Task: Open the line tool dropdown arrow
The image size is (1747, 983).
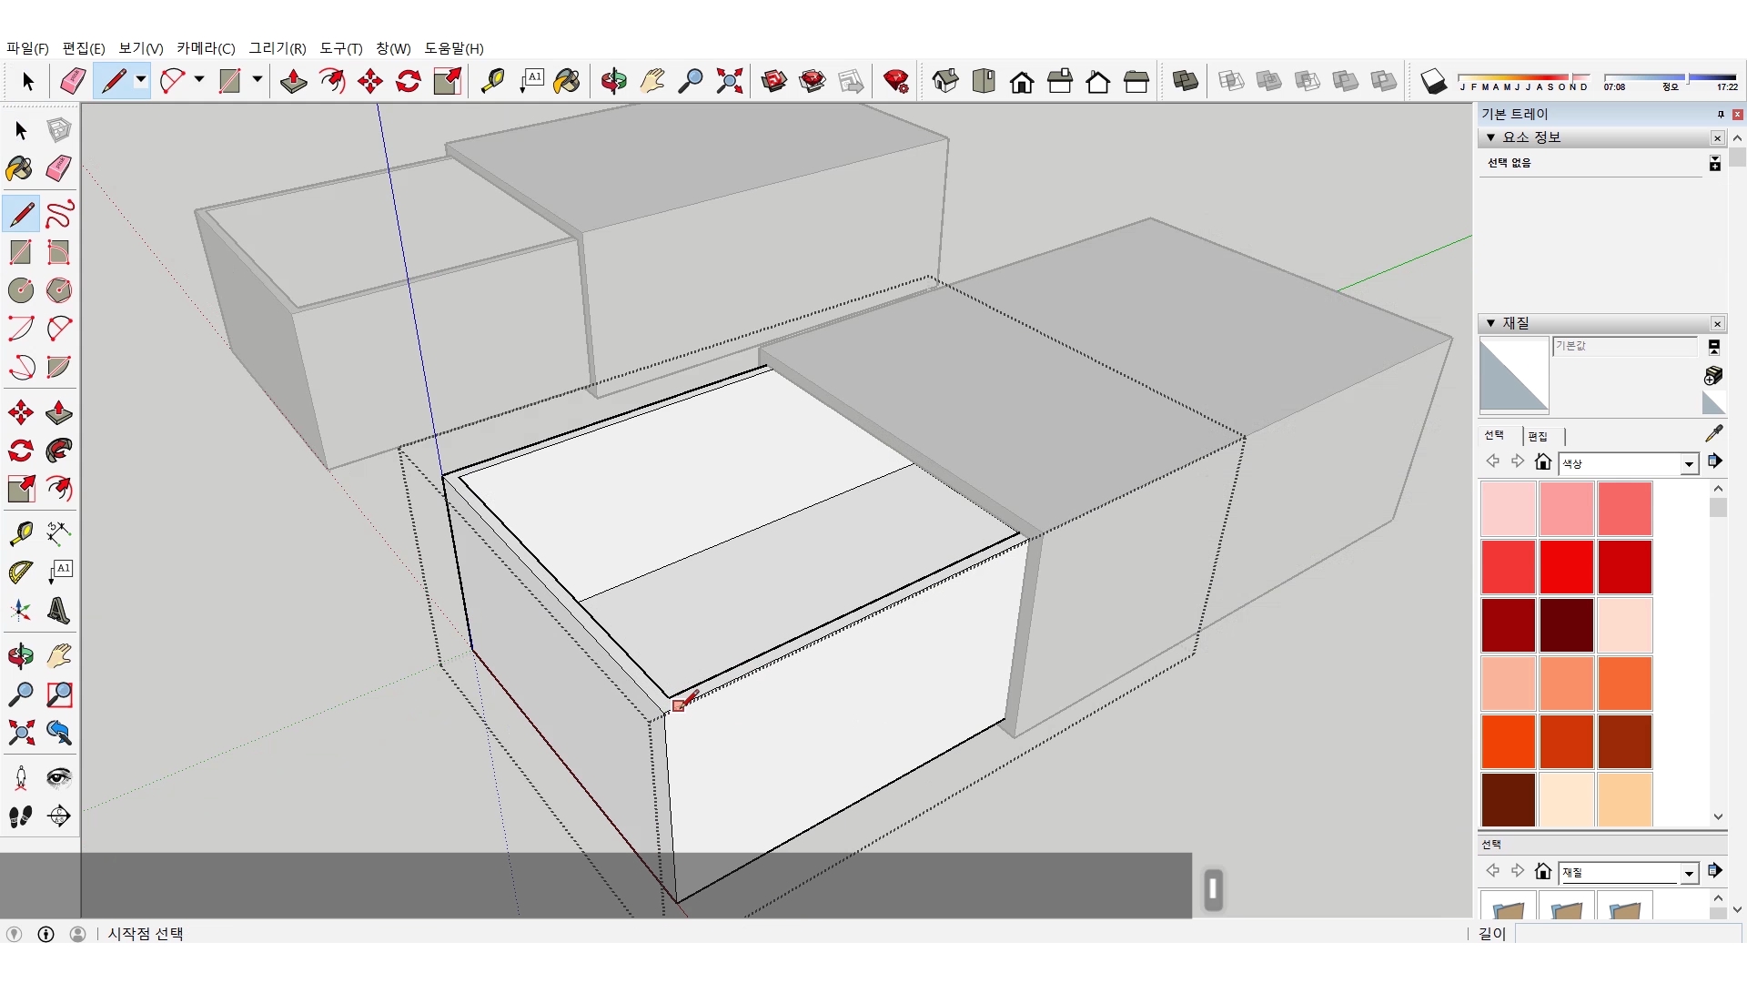Action: tap(141, 80)
